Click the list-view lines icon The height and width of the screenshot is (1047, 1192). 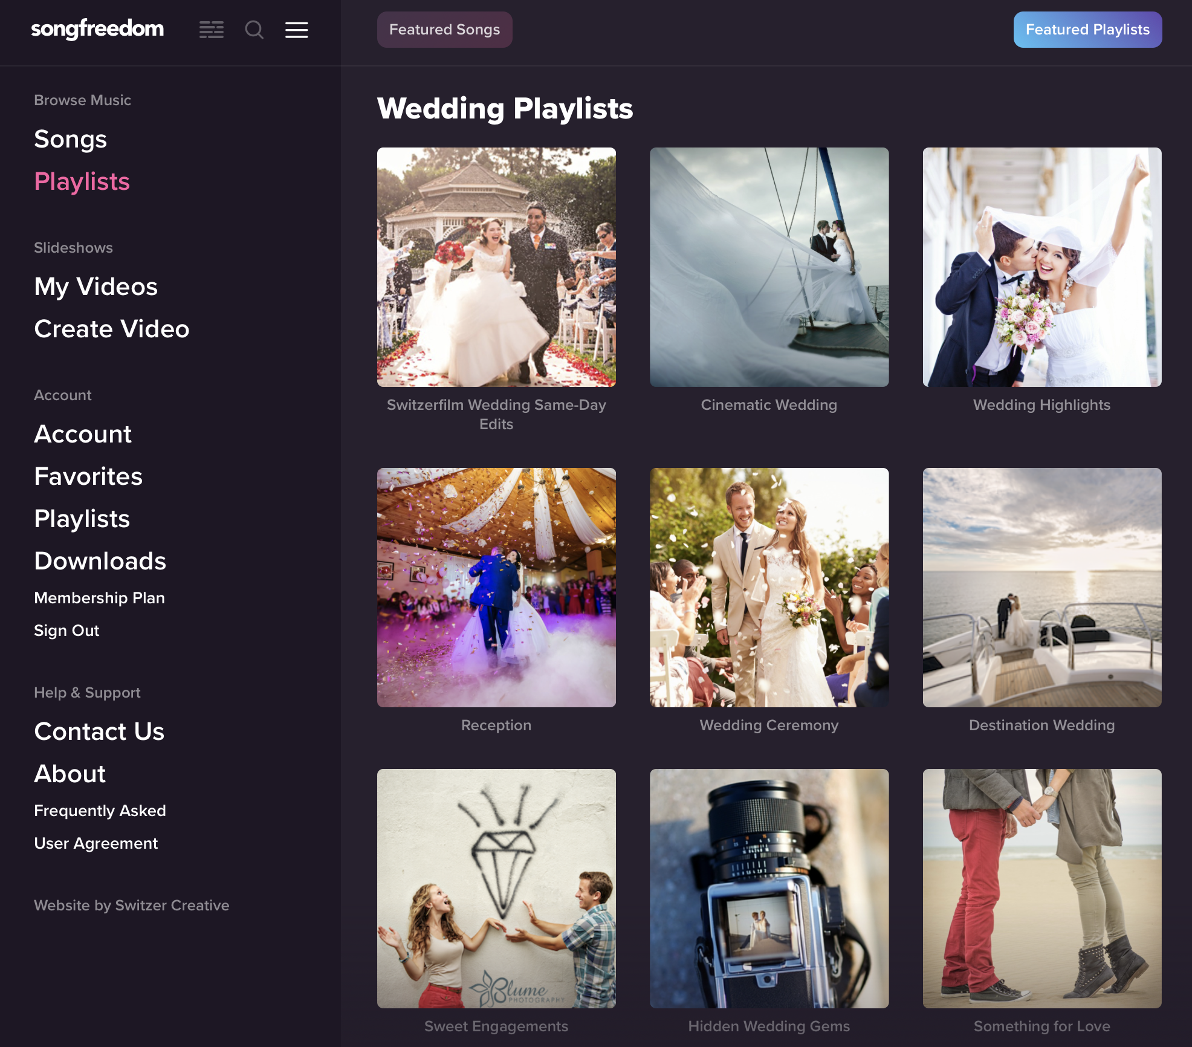coord(212,30)
